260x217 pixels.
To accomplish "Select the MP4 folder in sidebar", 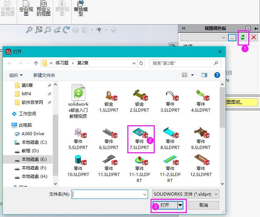I will click(26, 94).
